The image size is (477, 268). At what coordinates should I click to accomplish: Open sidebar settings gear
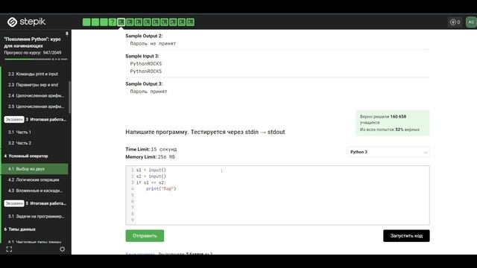[63, 249]
